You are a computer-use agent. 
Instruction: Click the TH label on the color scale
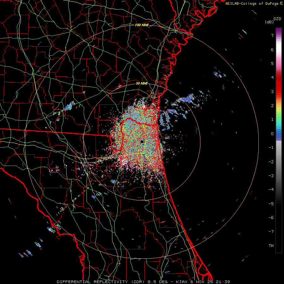(271, 246)
